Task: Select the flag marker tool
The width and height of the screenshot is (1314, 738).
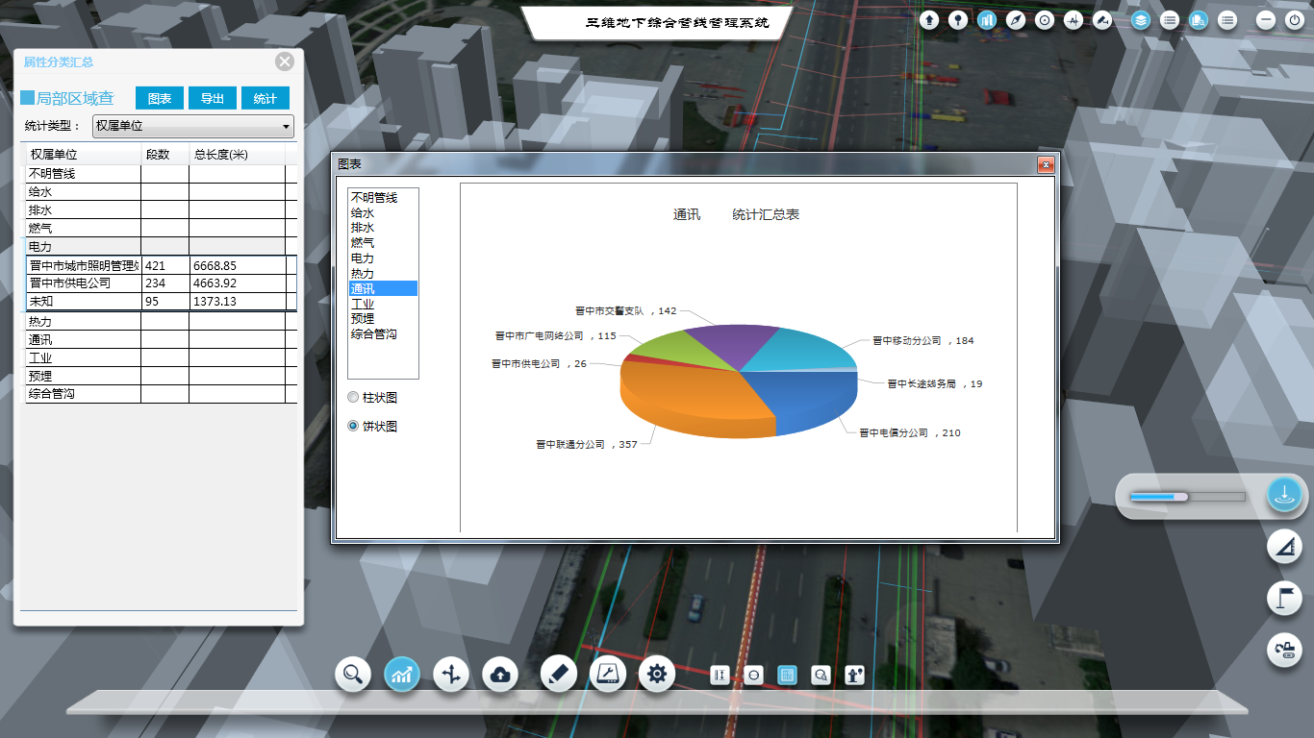Action: click(x=1284, y=599)
